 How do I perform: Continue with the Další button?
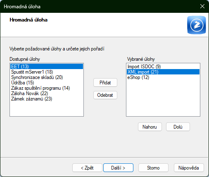pos(118,168)
